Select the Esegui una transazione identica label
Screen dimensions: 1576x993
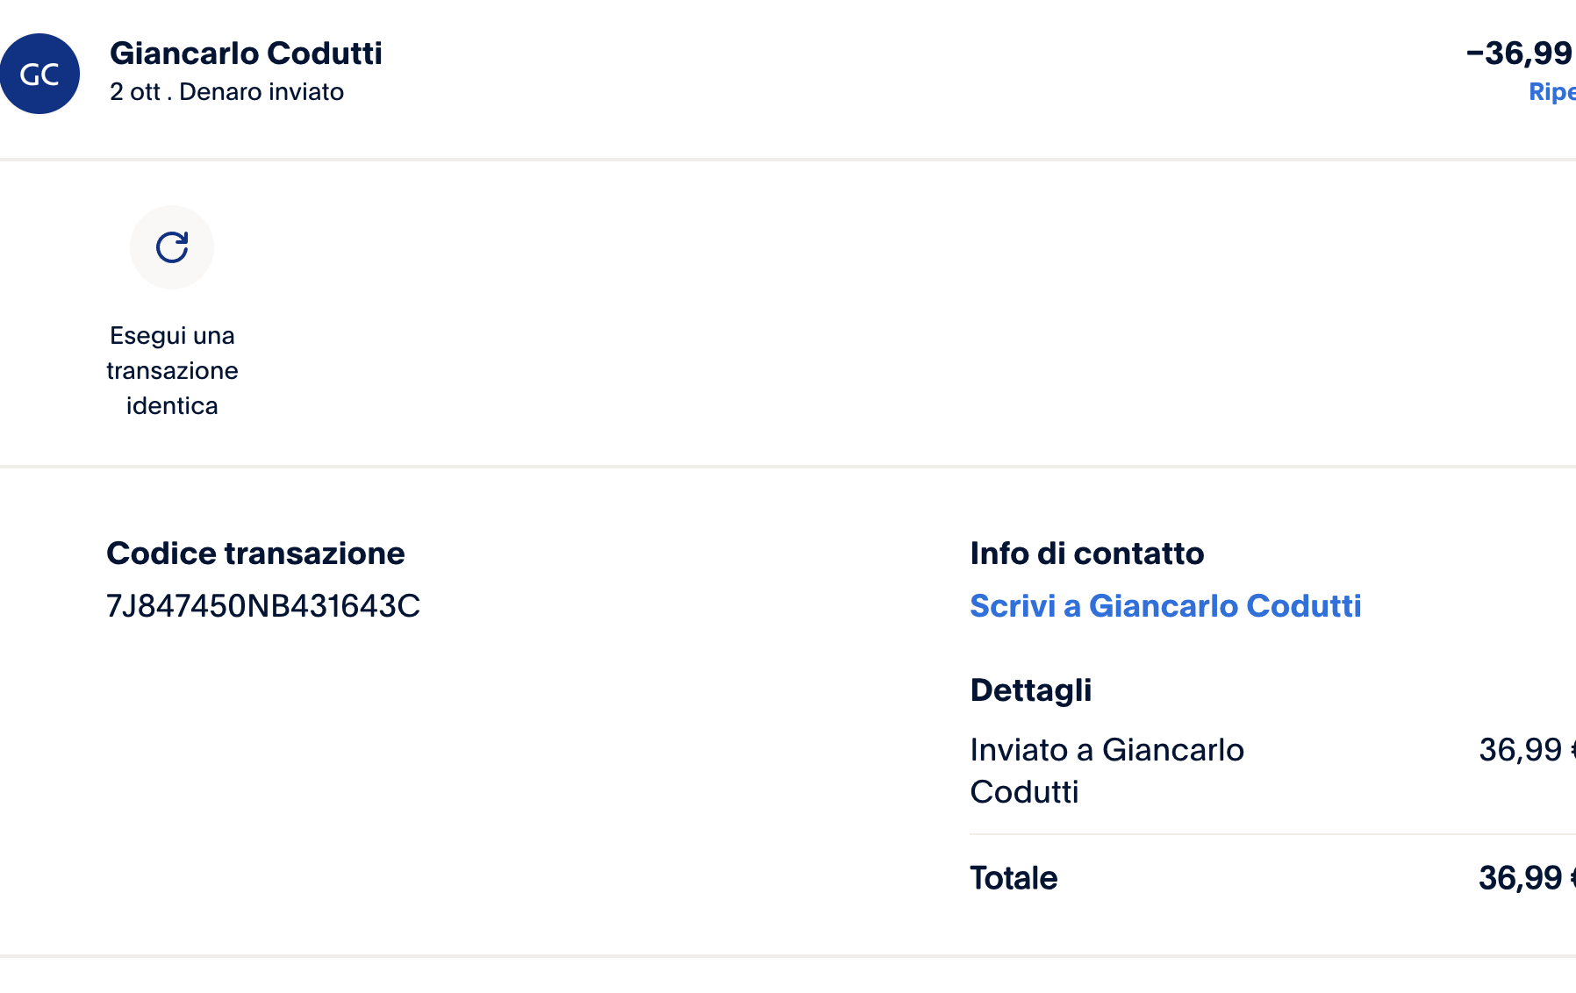click(x=172, y=370)
